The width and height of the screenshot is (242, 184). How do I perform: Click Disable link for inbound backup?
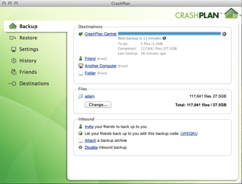91,147
